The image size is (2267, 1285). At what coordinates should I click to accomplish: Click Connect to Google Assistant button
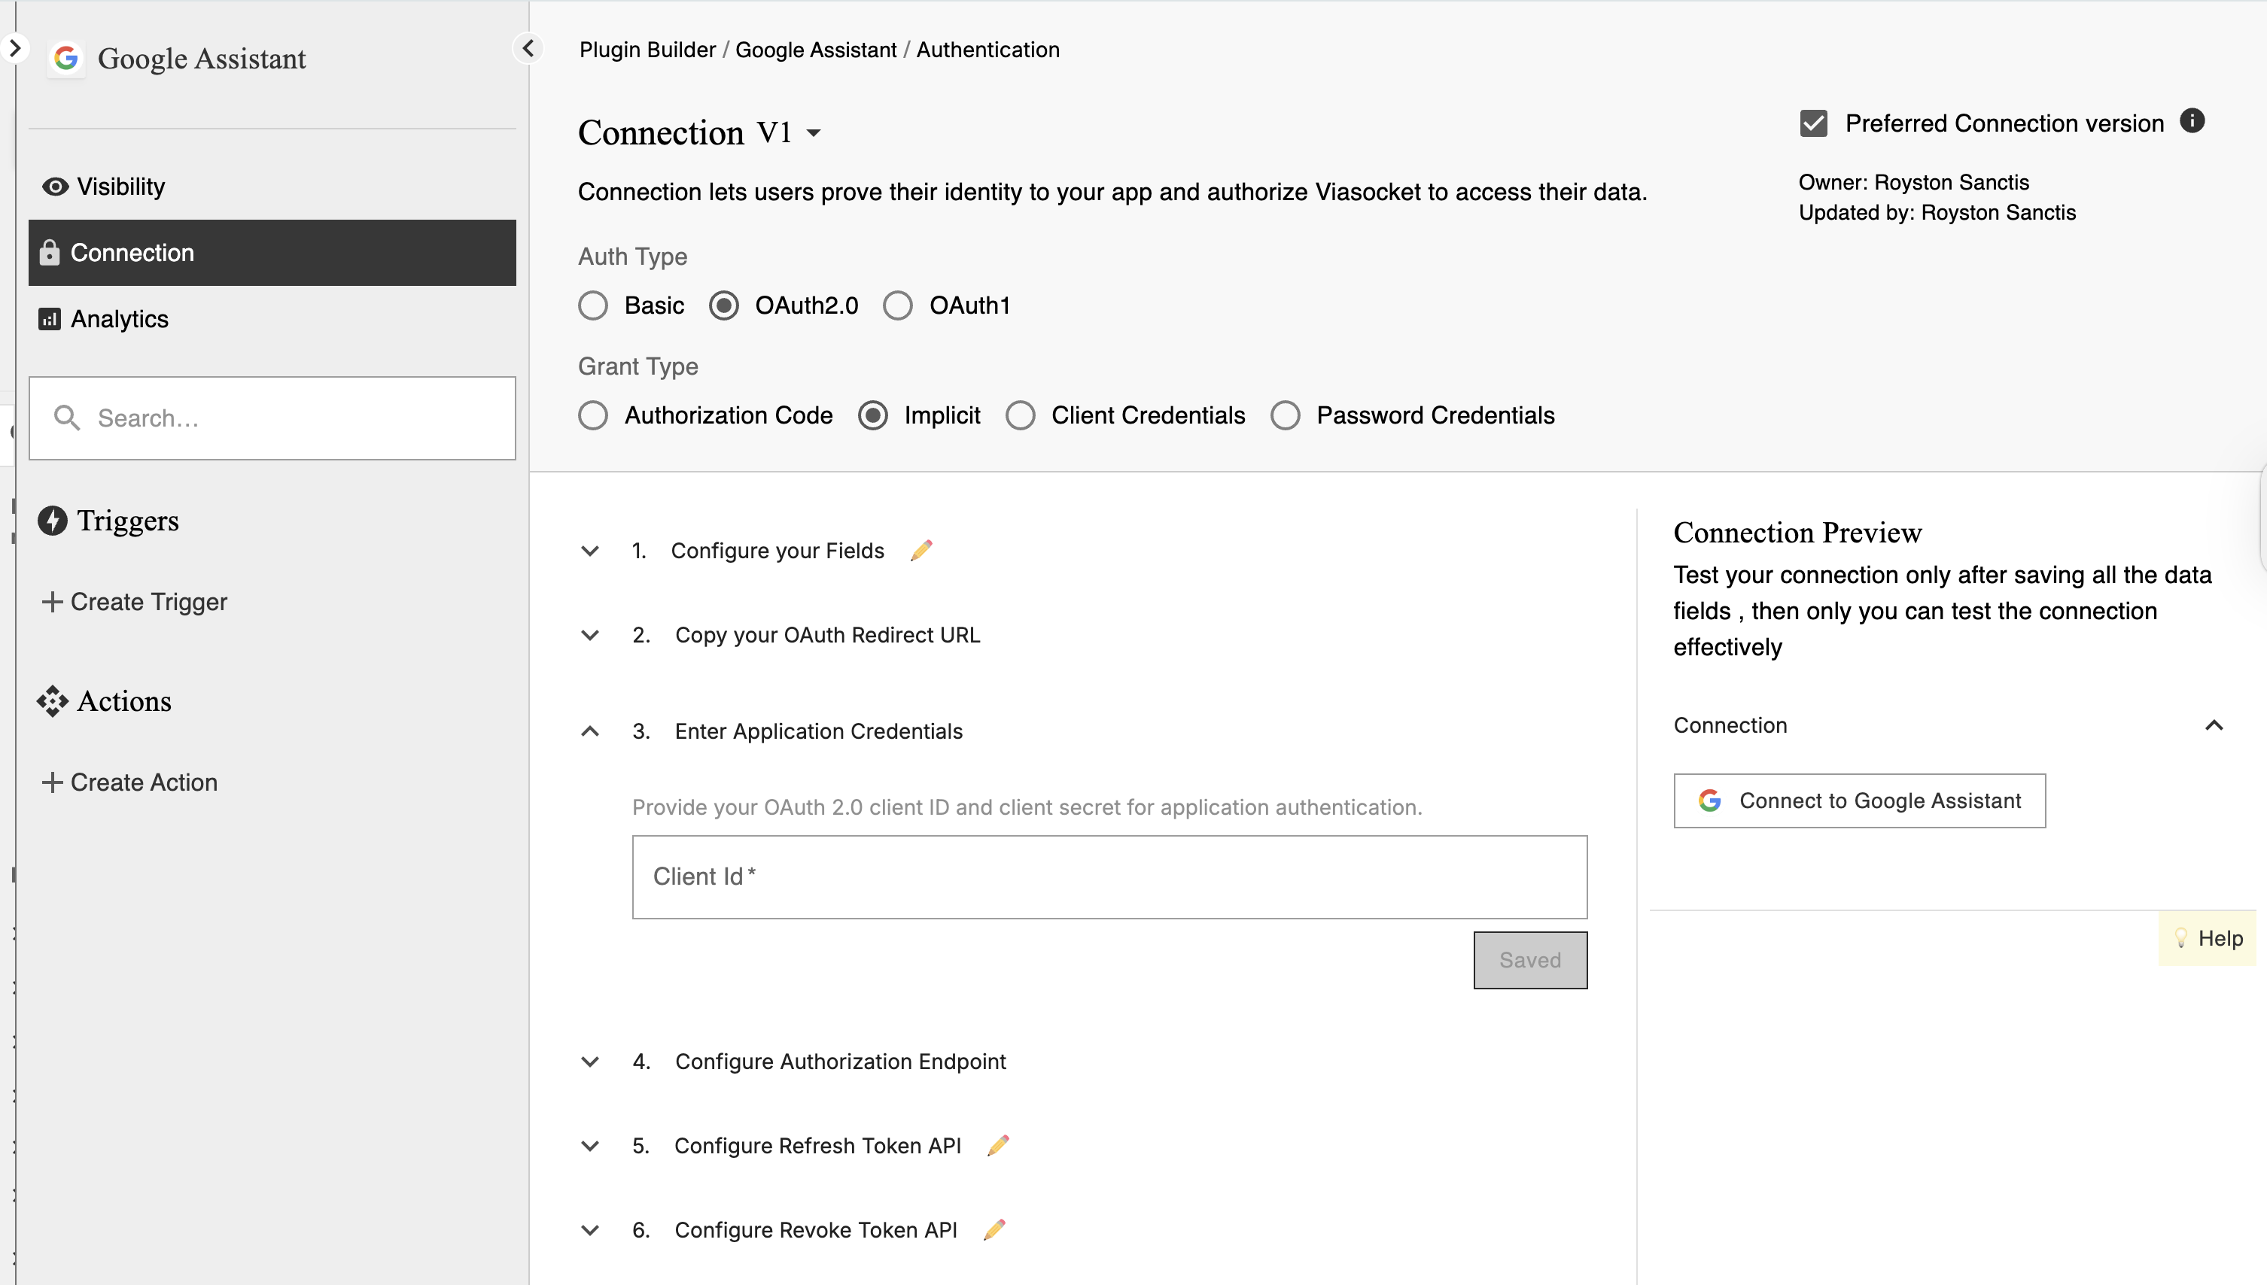(x=1859, y=800)
